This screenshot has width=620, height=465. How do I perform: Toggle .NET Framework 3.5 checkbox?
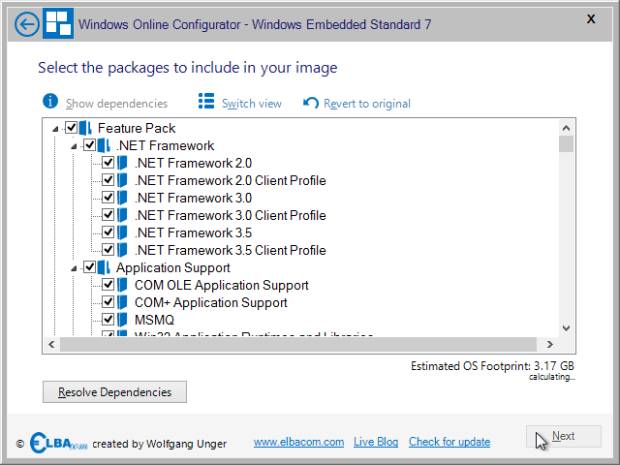(108, 232)
